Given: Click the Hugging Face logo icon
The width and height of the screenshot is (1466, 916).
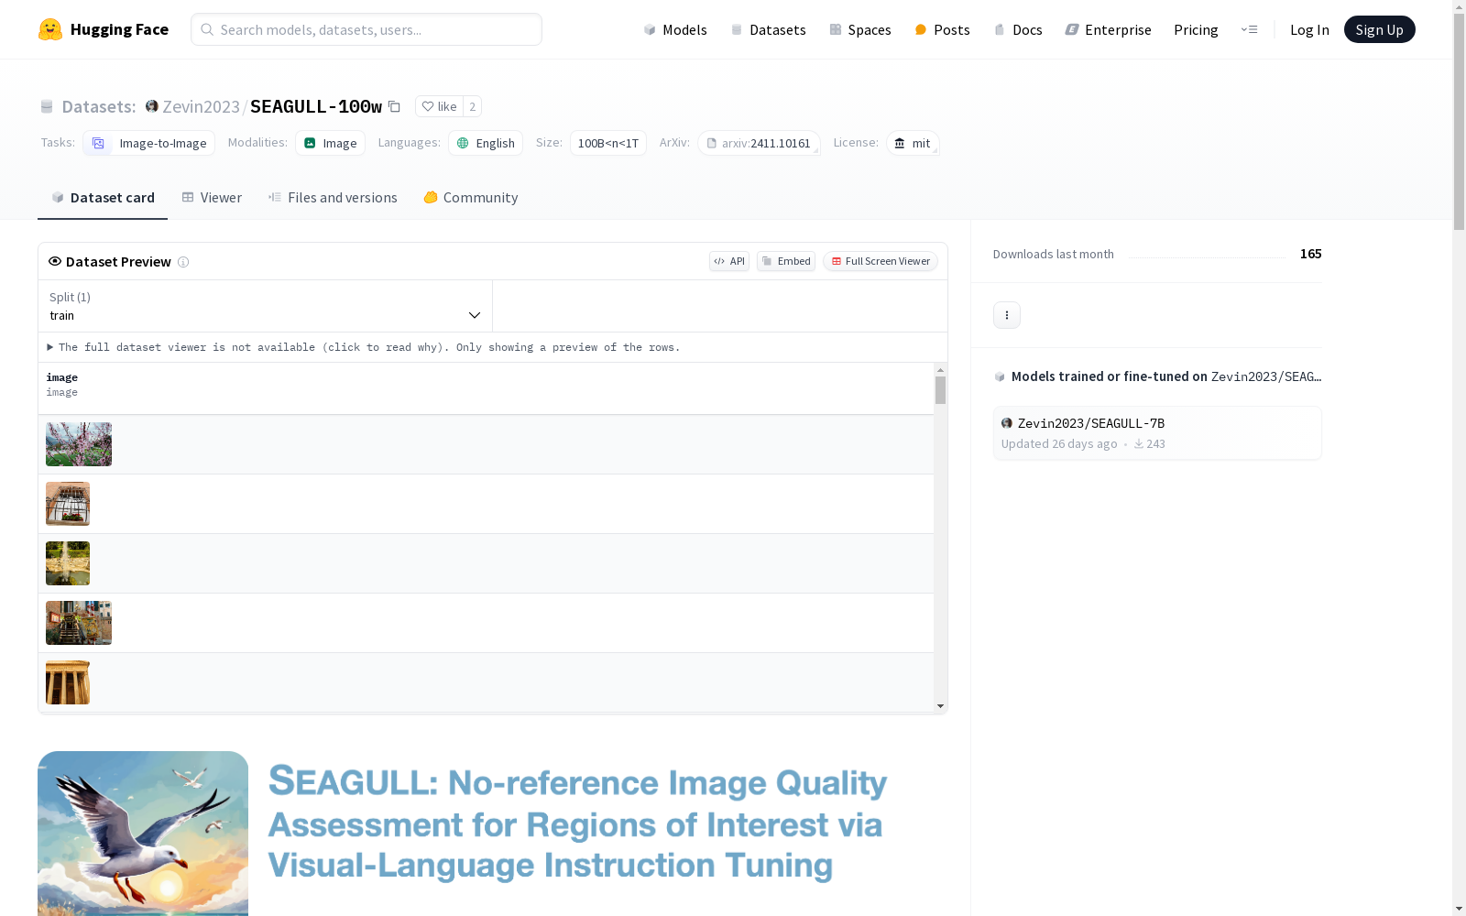Looking at the screenshot, I should [x=50, y=29].
